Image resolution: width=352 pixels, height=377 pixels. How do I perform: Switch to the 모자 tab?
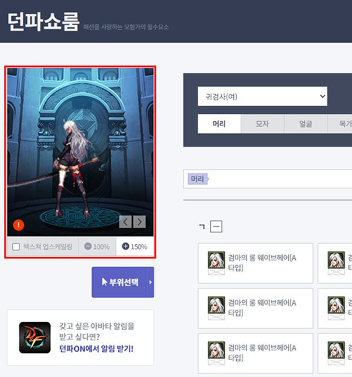tap(262, 124)
